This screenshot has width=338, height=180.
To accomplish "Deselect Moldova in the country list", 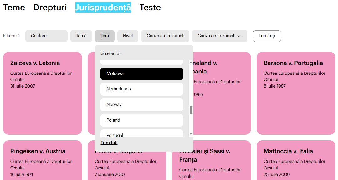I will [x=141, y=74].
